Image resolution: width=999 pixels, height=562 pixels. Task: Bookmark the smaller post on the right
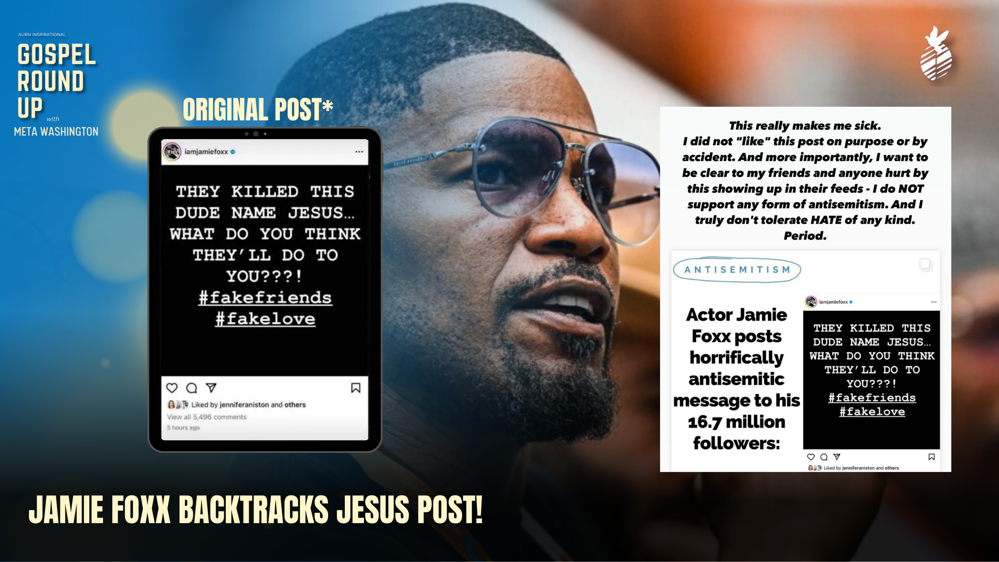click(x=931, y=457)
